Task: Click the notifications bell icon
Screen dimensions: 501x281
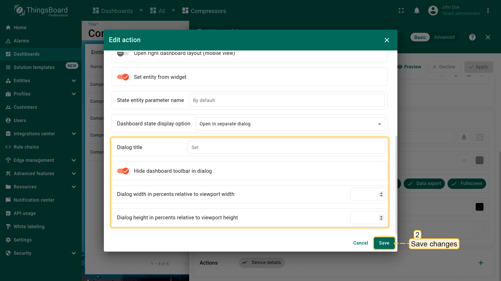Action: pos(417,11)
